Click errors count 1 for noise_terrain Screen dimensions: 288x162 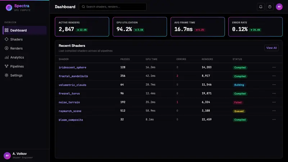(x=177, y=102)
